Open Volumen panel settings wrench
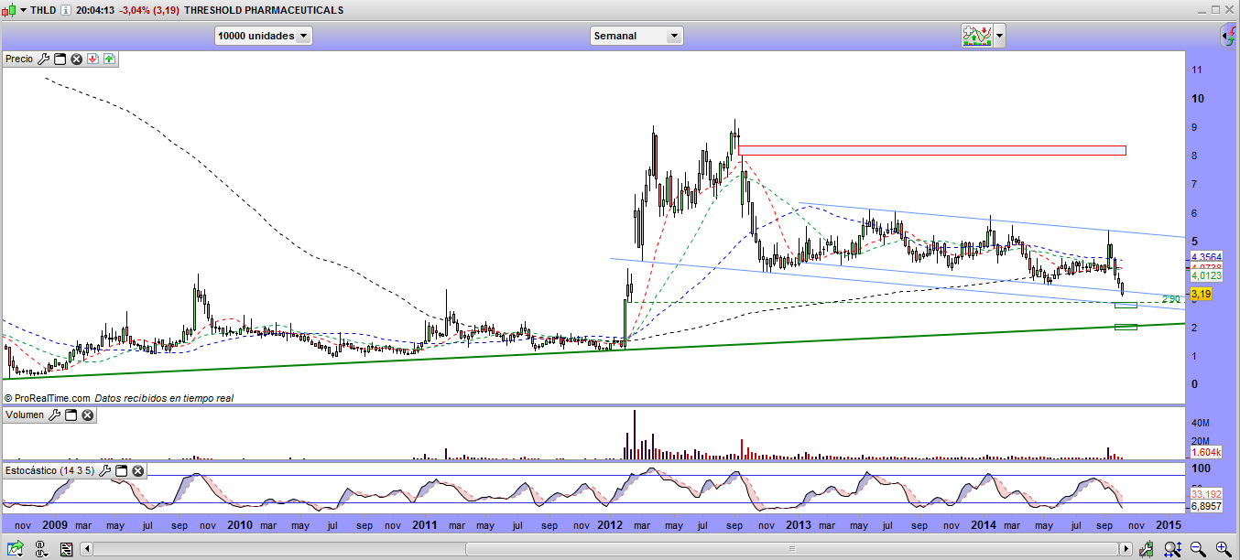 point(54,415)
